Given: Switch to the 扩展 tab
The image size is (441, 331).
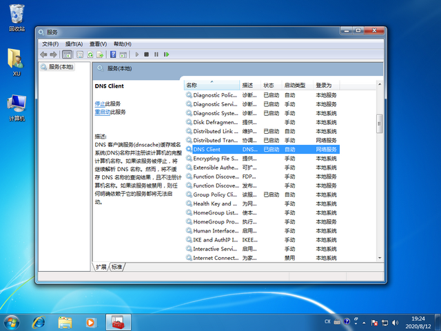Looking at the screenshot, I should click(101, 267).
